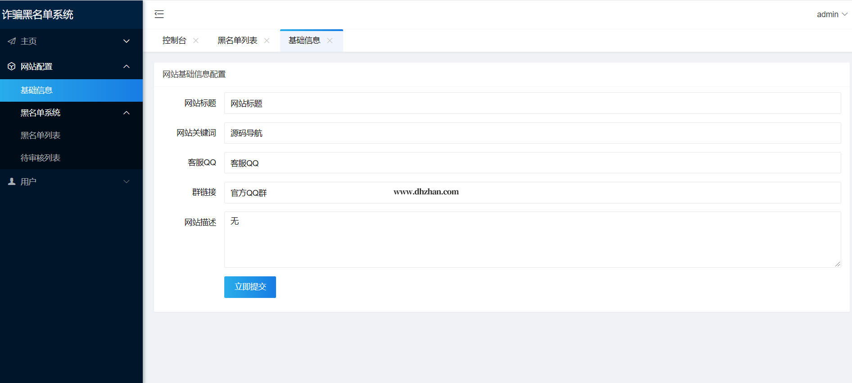Collapse the 黑名单系统 submenu chevron

click(x=127, y=113)
